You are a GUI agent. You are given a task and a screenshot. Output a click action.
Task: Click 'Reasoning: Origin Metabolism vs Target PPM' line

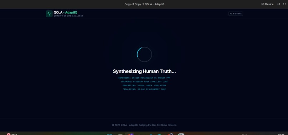(x=144, y=78)
